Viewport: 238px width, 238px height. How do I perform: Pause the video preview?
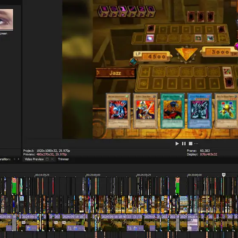pos(184,144)
